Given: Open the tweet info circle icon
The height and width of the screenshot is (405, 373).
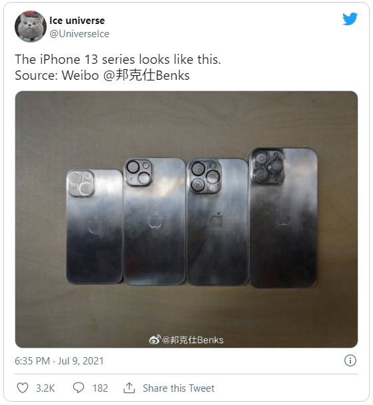Looking at the screenshot, I should (x=350, y=360).
